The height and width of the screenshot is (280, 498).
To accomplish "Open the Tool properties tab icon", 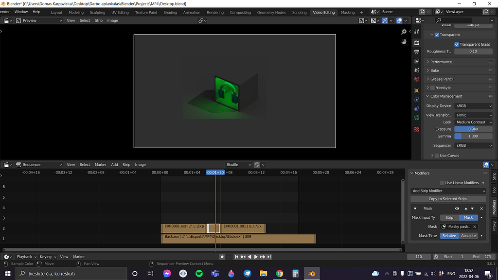I will 417,32.
